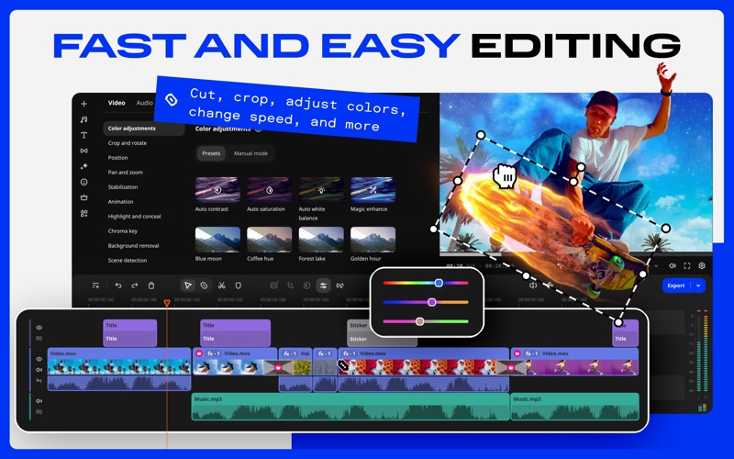Image resolution: width=734 pixels, height=459 pixels.
Task: Open color adjustments sliders icon in toolbar
Action: 323,285
